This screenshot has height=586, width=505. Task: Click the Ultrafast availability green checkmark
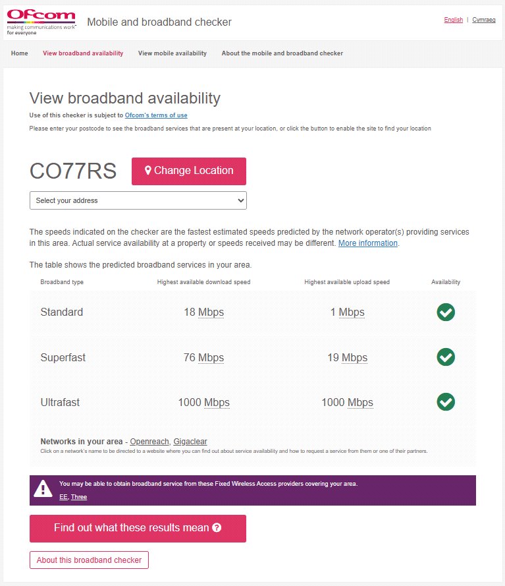pyautogui.click(x=446, y=401)
